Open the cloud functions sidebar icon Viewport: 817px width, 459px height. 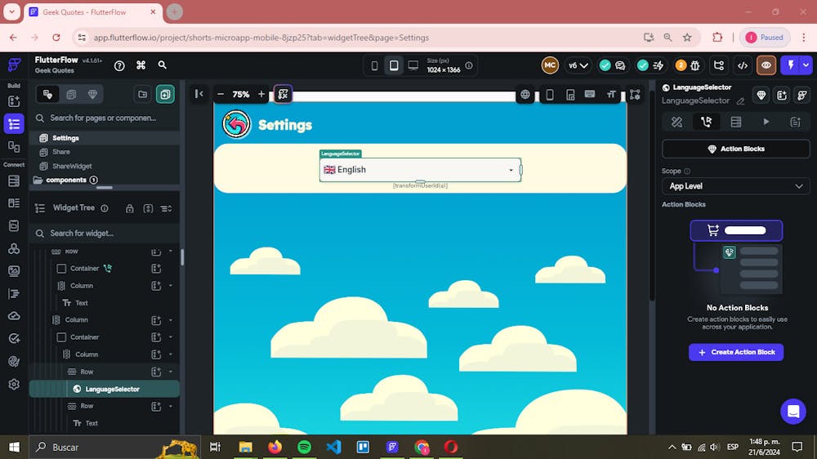pos(14,316)
